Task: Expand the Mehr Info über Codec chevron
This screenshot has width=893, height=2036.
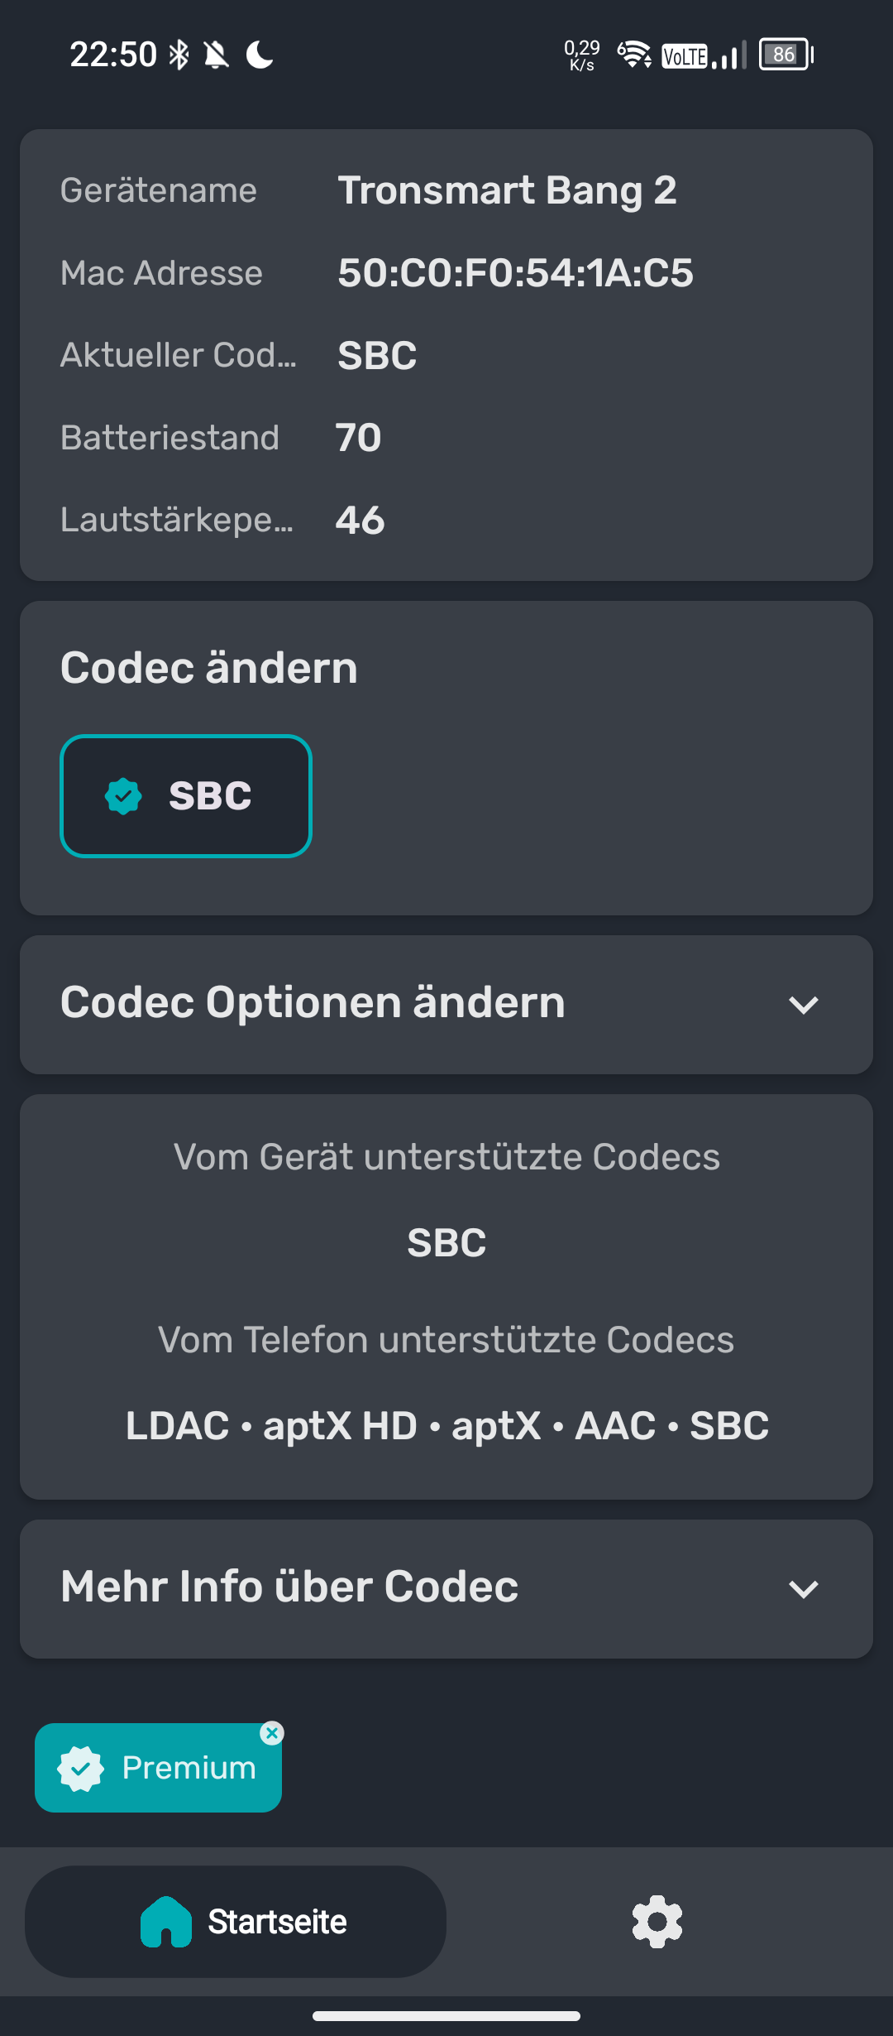Action: point(803,1589)
